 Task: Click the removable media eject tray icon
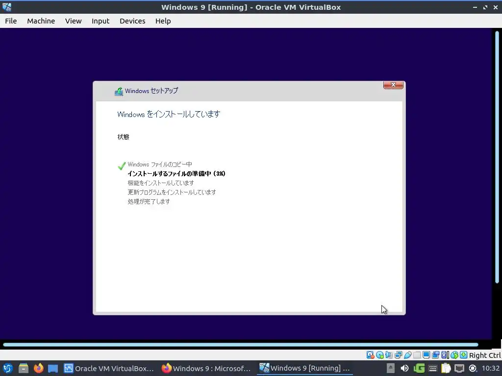pos(391,368)
